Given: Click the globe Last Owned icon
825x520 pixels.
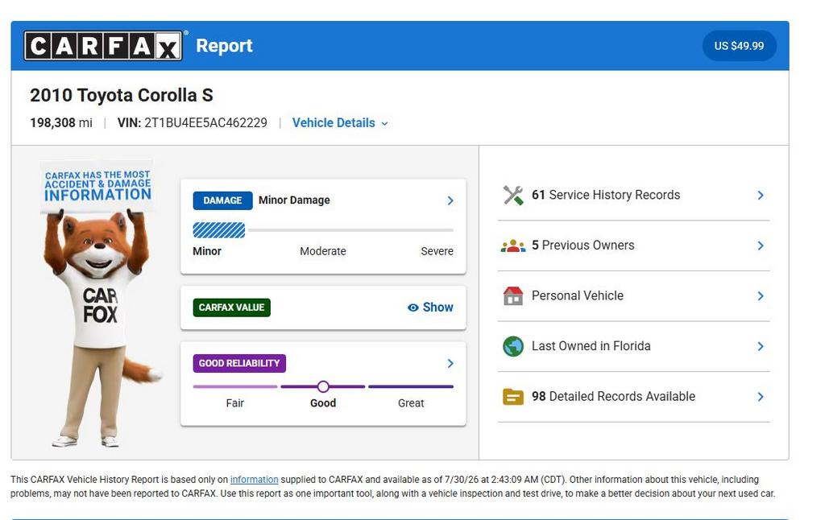Looking at the screenshot, I should tap(513, 346).
